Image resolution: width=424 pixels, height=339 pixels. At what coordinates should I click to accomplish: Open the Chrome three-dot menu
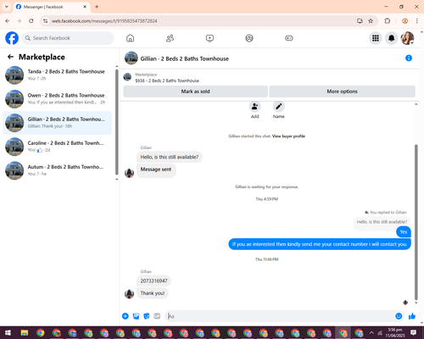(417, 20)
